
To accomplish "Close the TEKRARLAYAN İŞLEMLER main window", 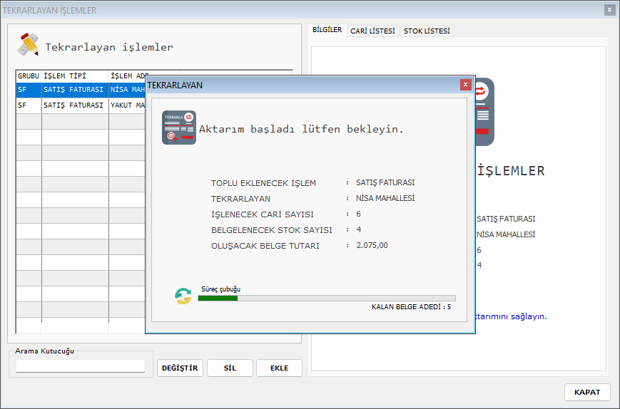I will click(609, 10).
